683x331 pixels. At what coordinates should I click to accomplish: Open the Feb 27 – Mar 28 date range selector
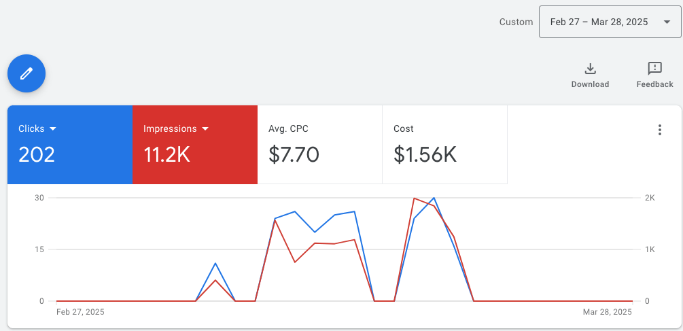pos(610,22)
